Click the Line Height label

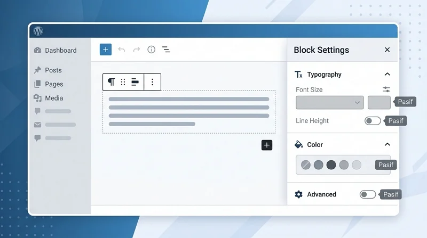tap(312, 121)
